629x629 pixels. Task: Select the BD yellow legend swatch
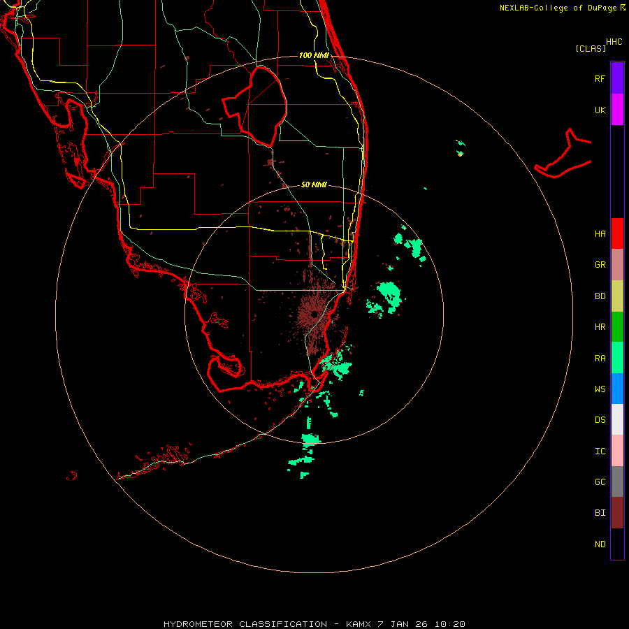[x=617, y=296]
